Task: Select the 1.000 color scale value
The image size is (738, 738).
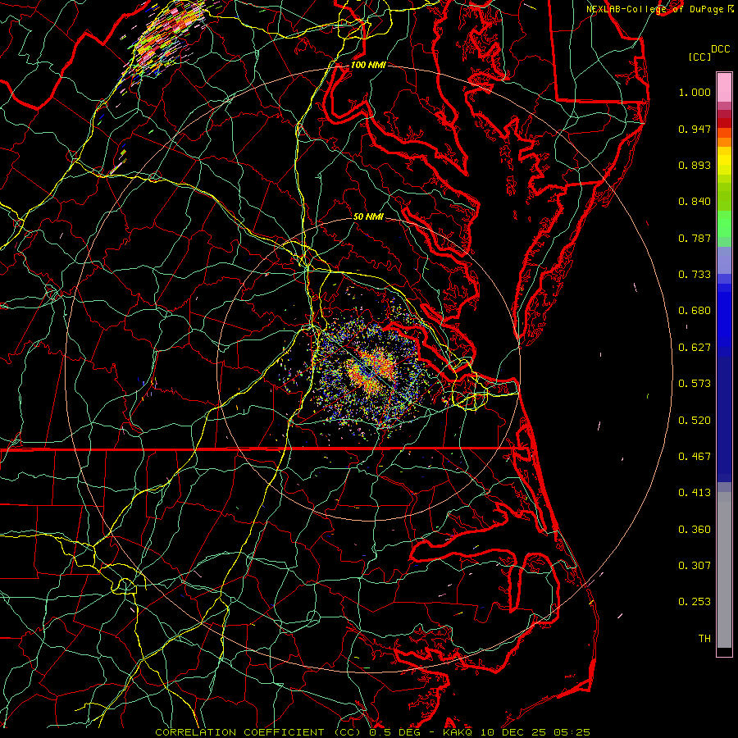Action: (x=695, y=92)
